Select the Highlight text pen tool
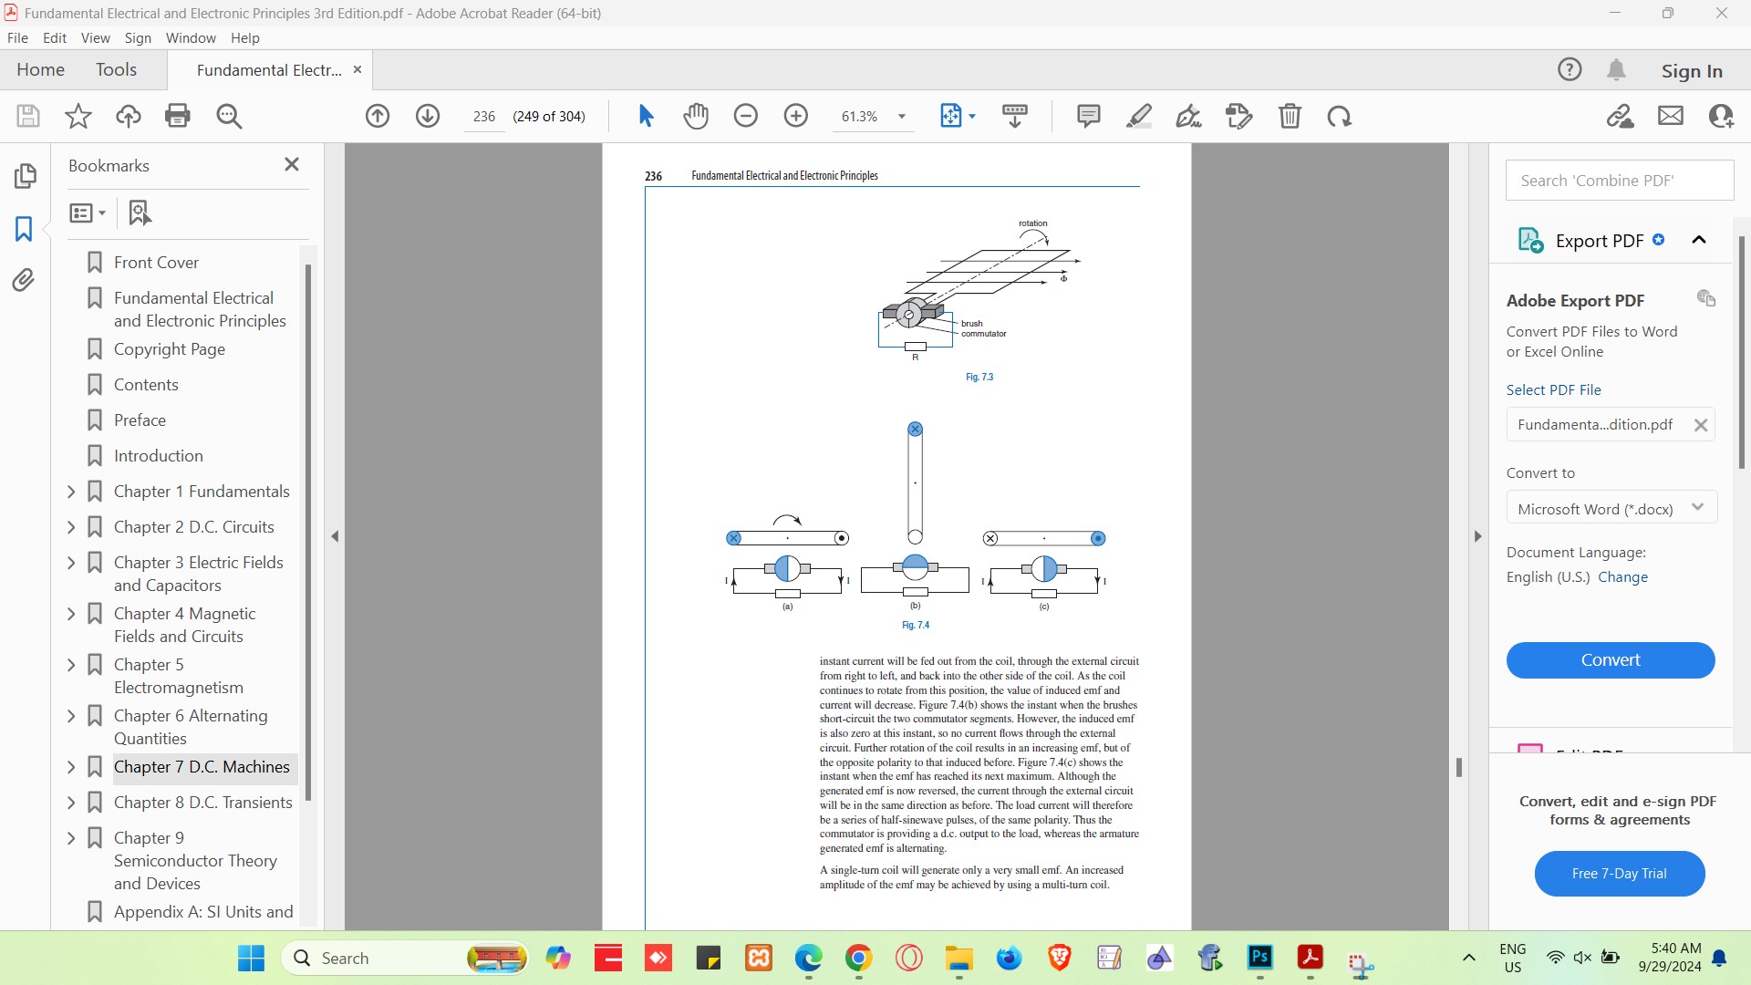1751x985 pixels. point(1139,116)
